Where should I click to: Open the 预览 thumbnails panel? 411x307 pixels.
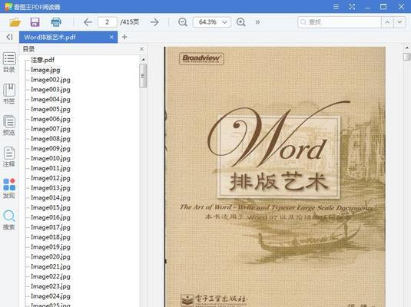click(9, 125)
